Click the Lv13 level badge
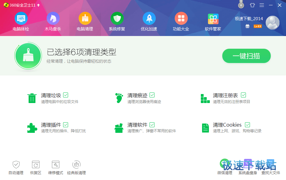The width and height of the screenshot is (286, 180). 257,26
